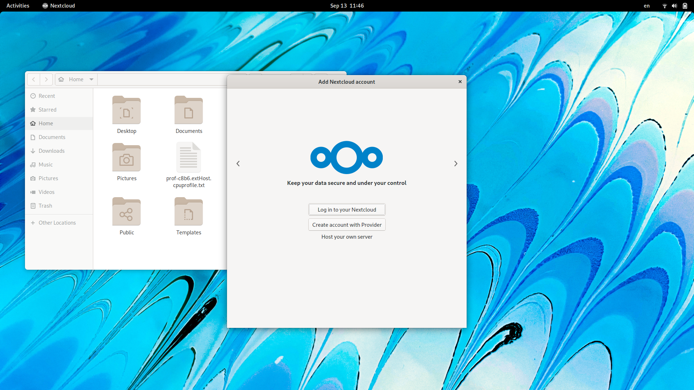The width and height of the screenshot is (694, 390).
Task: Go to previous slide in Nextcloud wizard
Action: coord(238,164)
